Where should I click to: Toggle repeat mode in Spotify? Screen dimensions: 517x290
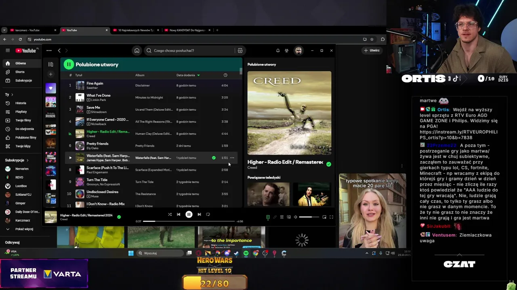tap(208, 214)
